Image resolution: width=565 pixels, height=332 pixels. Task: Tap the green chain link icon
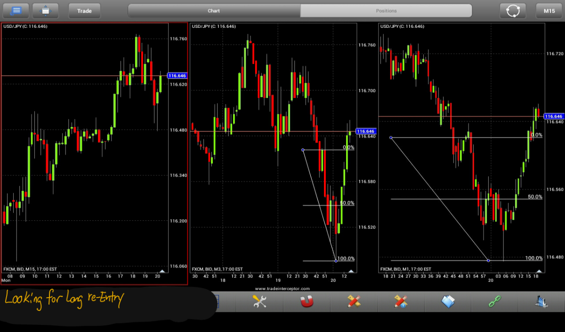pos(495,302)
